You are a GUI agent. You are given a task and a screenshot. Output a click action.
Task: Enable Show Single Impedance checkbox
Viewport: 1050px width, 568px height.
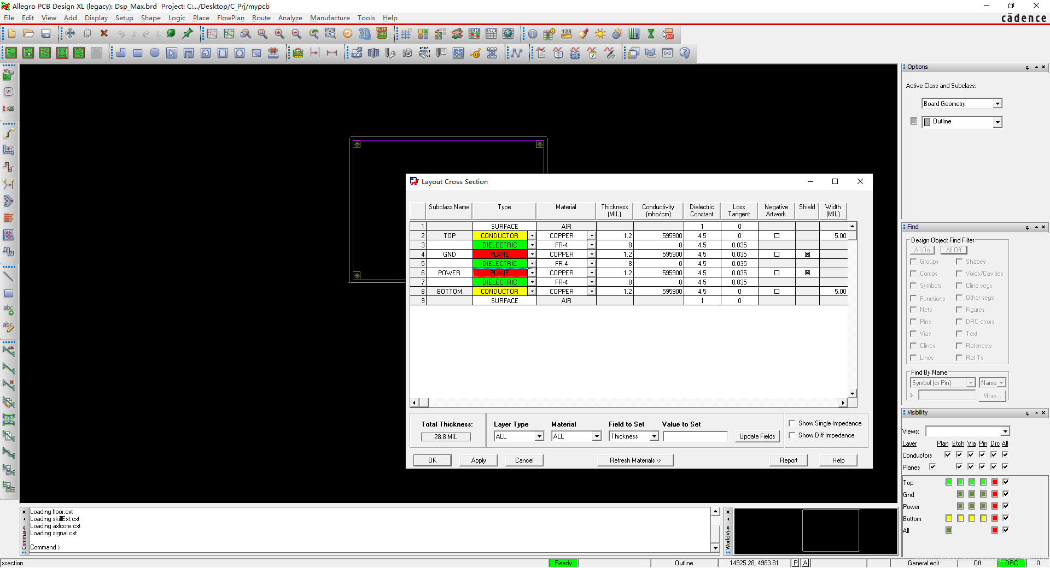pos(792,423)
